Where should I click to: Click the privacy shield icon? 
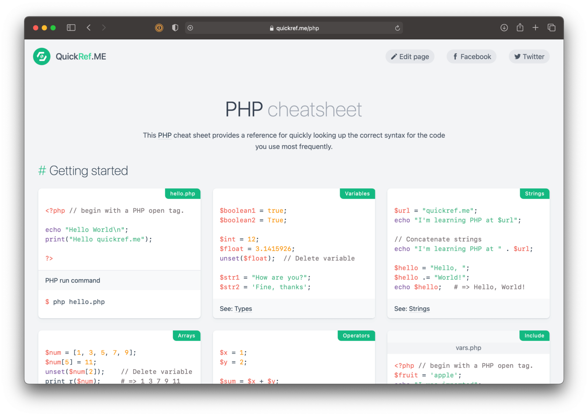tap(175, 27)
